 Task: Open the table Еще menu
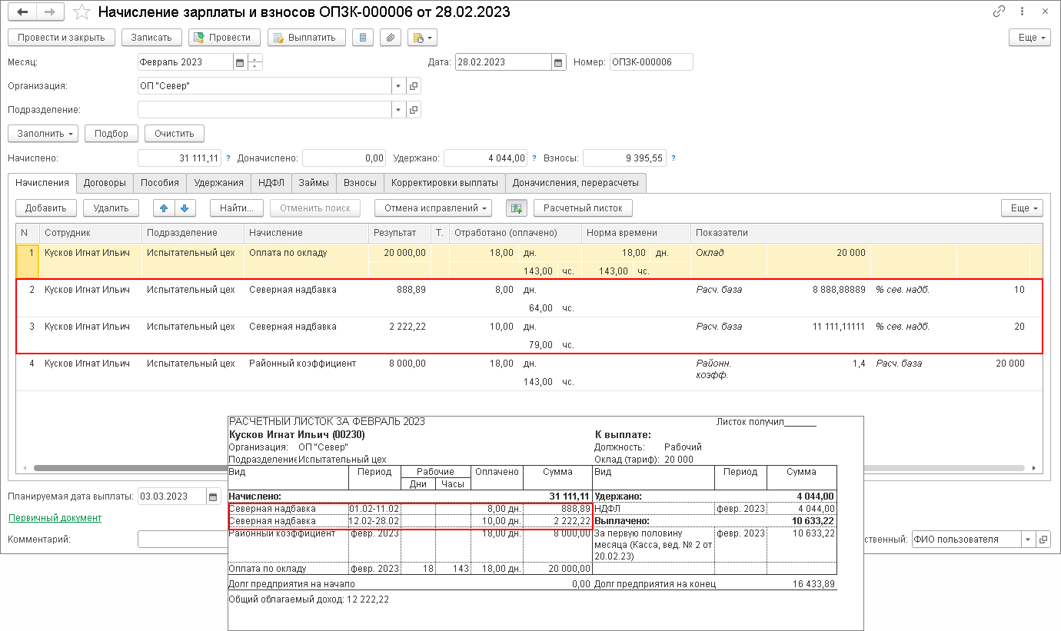coord(1022,208)
